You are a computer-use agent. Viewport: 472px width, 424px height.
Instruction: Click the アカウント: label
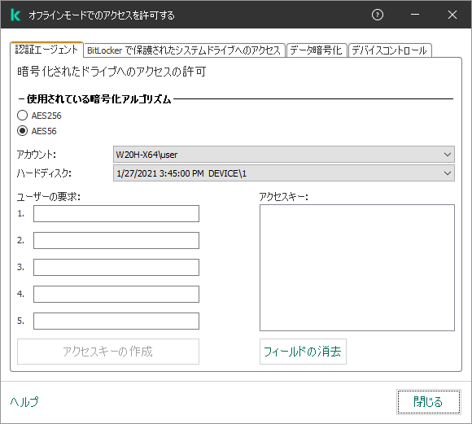click(x=36, y=155)
